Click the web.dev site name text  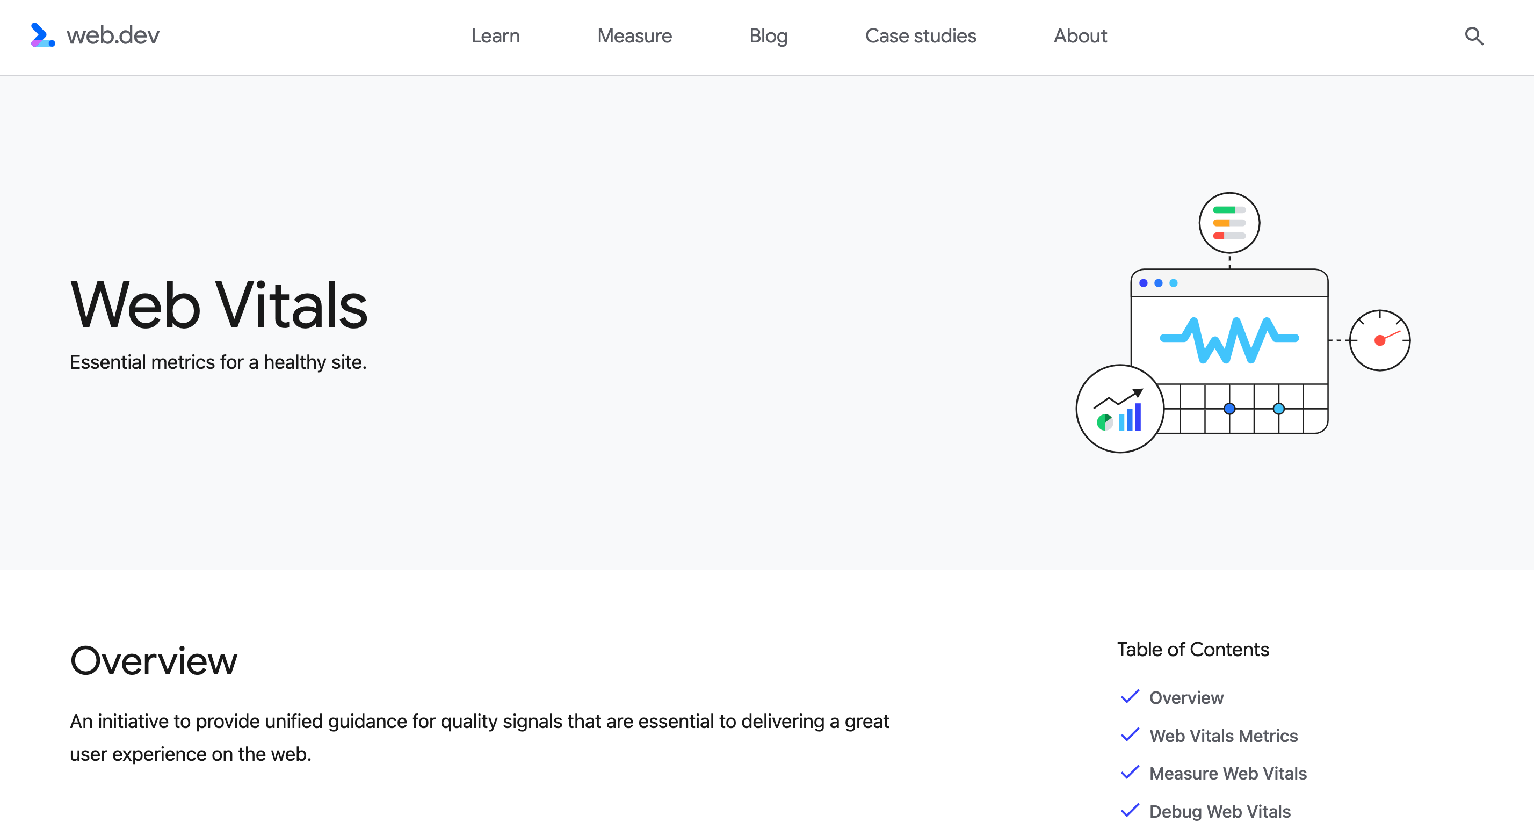[x=113, y=36]
